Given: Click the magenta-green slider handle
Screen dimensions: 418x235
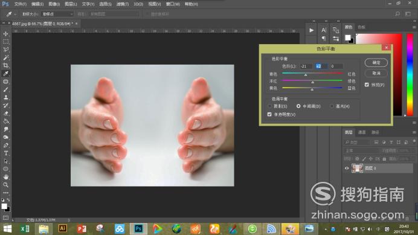Looking at the screenshot, I should pos(313,82).
